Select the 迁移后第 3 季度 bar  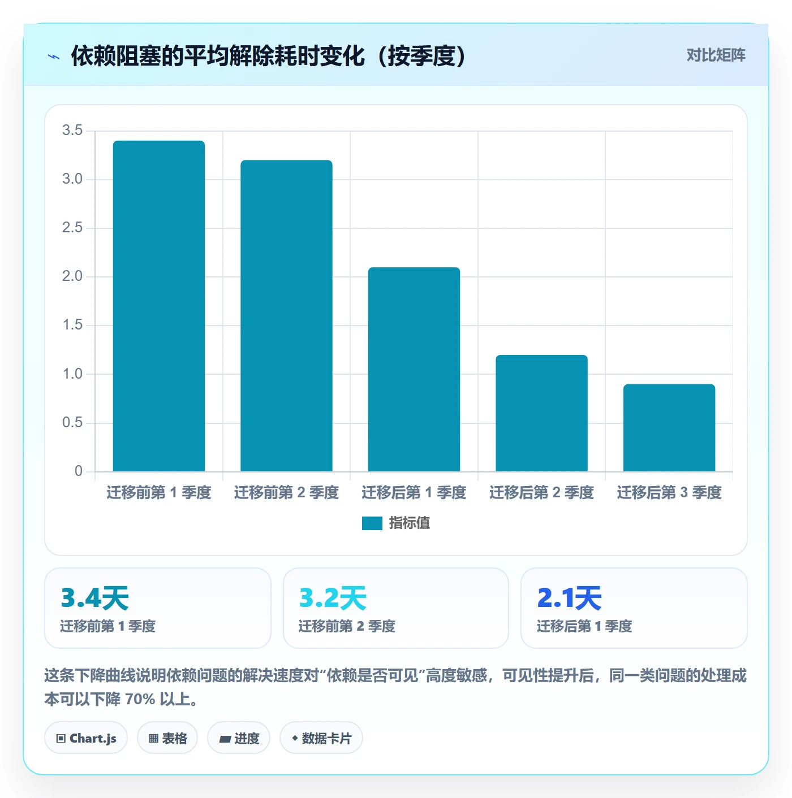(669, 428)
